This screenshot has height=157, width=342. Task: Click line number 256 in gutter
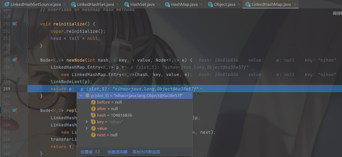[7, 67]
